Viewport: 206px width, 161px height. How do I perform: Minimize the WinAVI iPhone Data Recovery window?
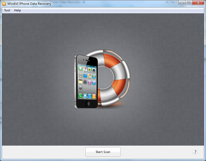[182, 3]
